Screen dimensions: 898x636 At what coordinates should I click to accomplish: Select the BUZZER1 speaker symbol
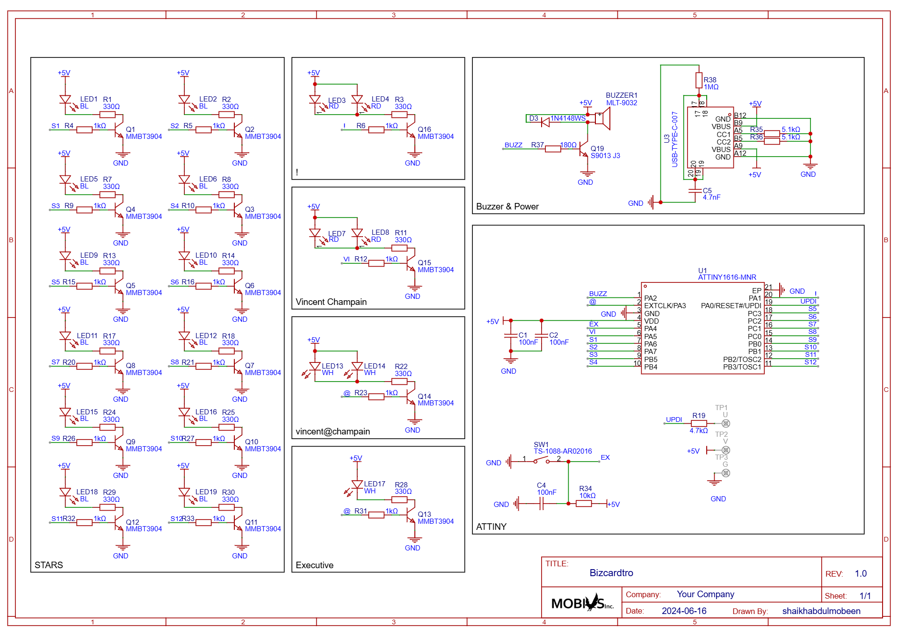[x=602, y=118]
